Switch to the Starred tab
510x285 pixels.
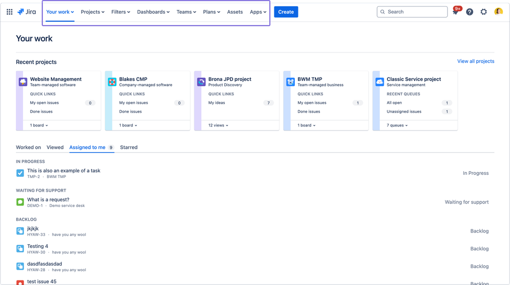pyautogui.click(x=129, y=147)
